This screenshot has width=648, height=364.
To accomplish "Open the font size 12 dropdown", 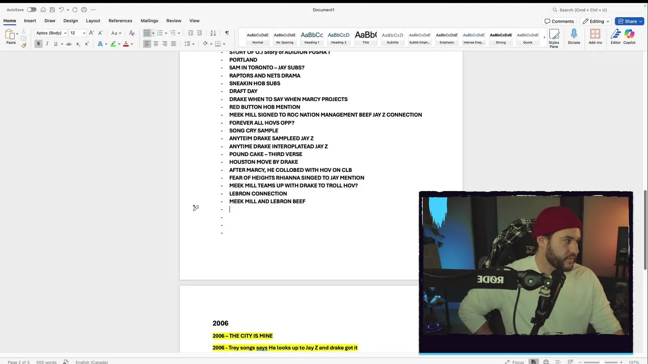I will click(77, 33).
